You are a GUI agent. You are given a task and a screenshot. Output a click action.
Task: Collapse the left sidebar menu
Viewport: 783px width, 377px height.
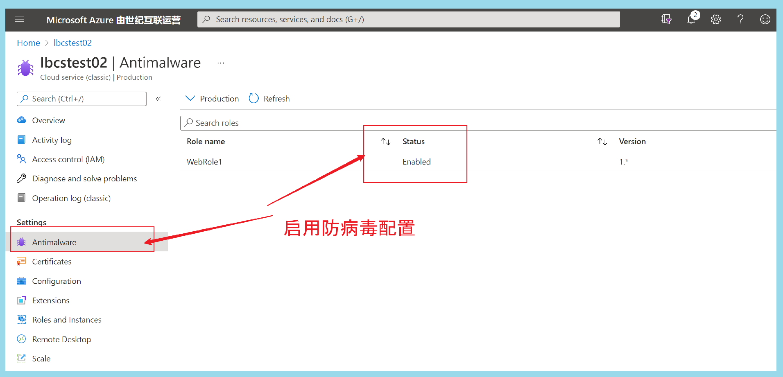click(x=158, y=99)
